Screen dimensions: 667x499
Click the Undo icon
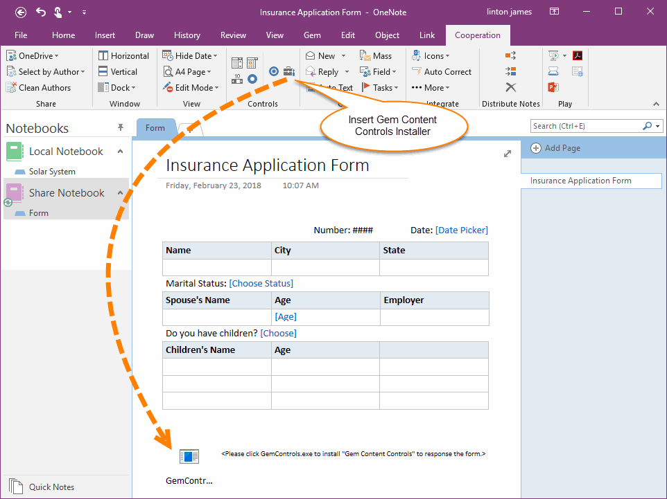(x=41, y=12)
